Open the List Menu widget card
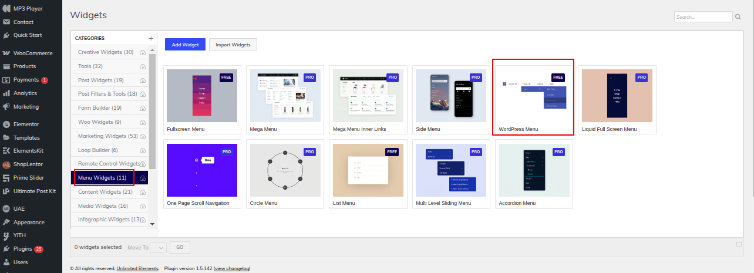The image size is (754, 273). click(368, 174)
